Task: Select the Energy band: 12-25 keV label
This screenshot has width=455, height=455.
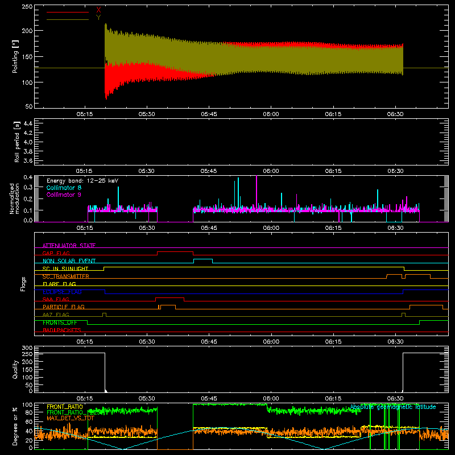Action: click(82, 181)
